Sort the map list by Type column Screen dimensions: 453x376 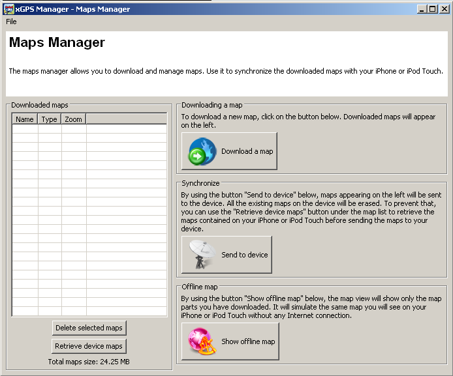tap(50, 119)
